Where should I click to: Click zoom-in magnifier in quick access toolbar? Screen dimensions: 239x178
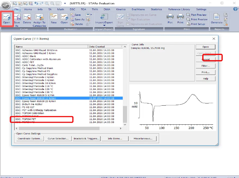[52, 3]
